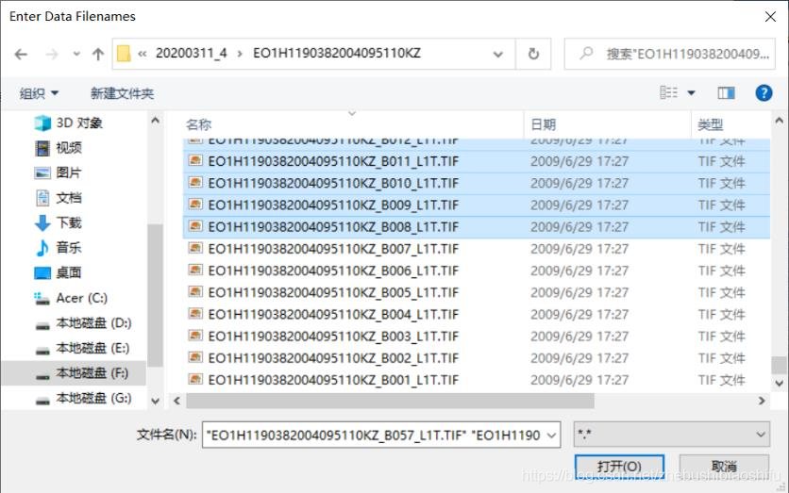
Task: Sort by the 名称 column header
Action: tap(199, 124)
